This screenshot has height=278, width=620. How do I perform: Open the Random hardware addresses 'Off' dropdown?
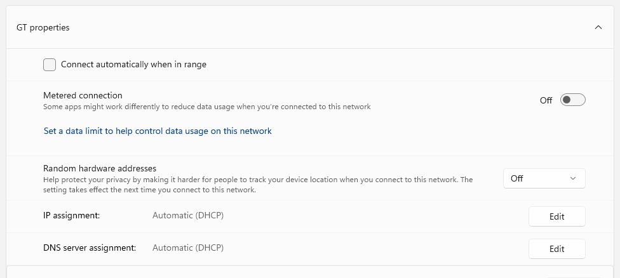click(544, 178)
